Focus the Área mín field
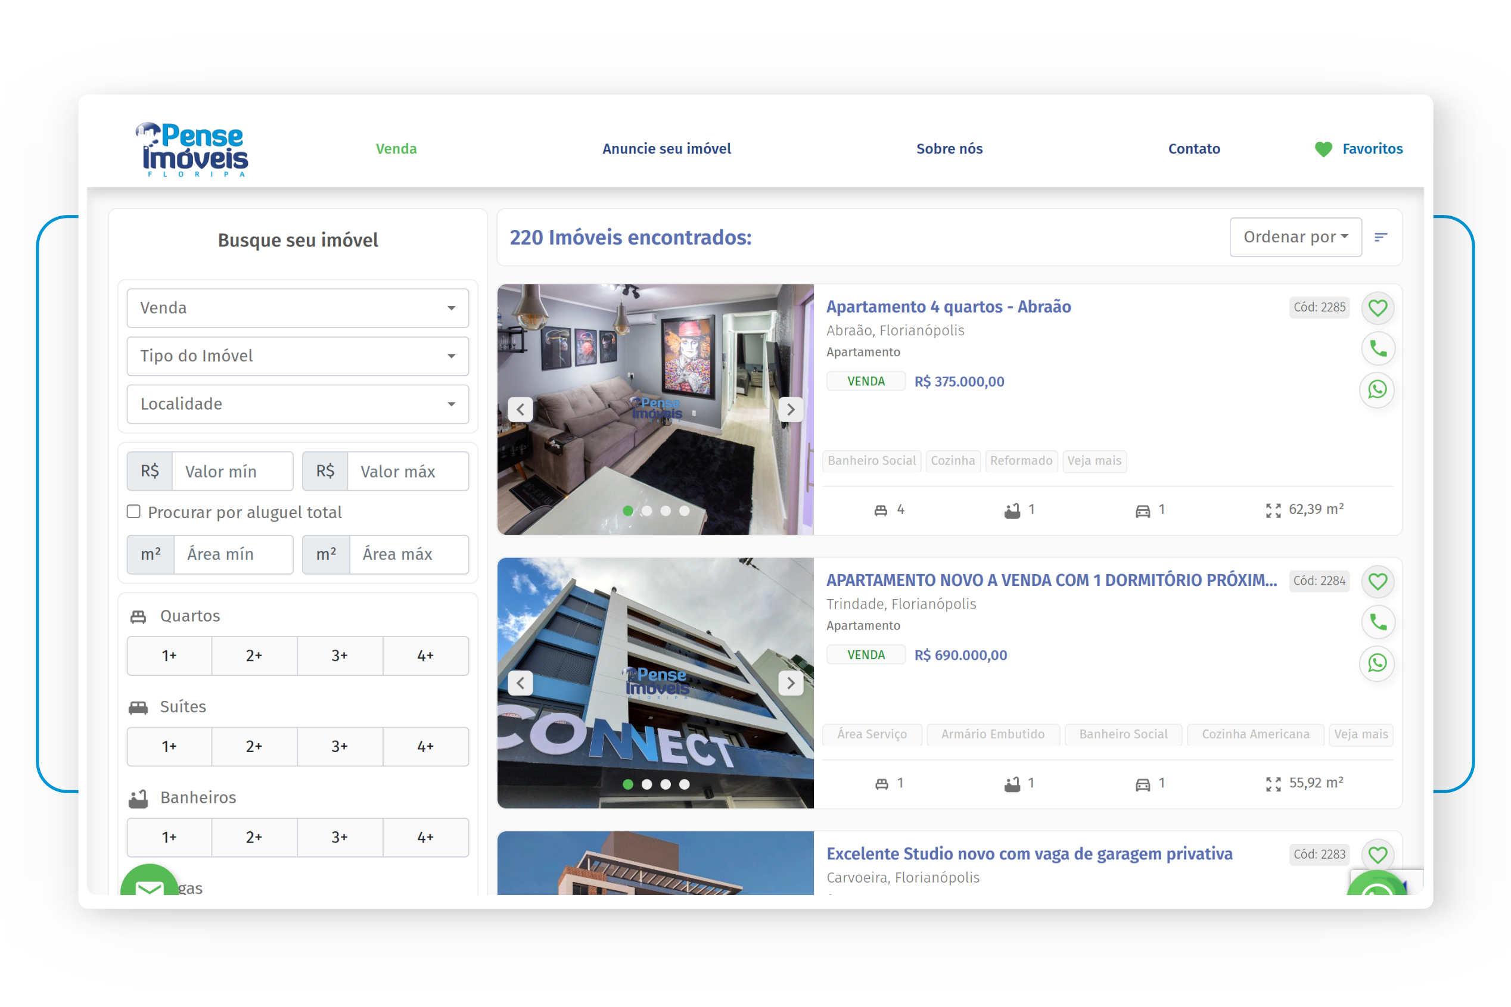 (234, 554)
